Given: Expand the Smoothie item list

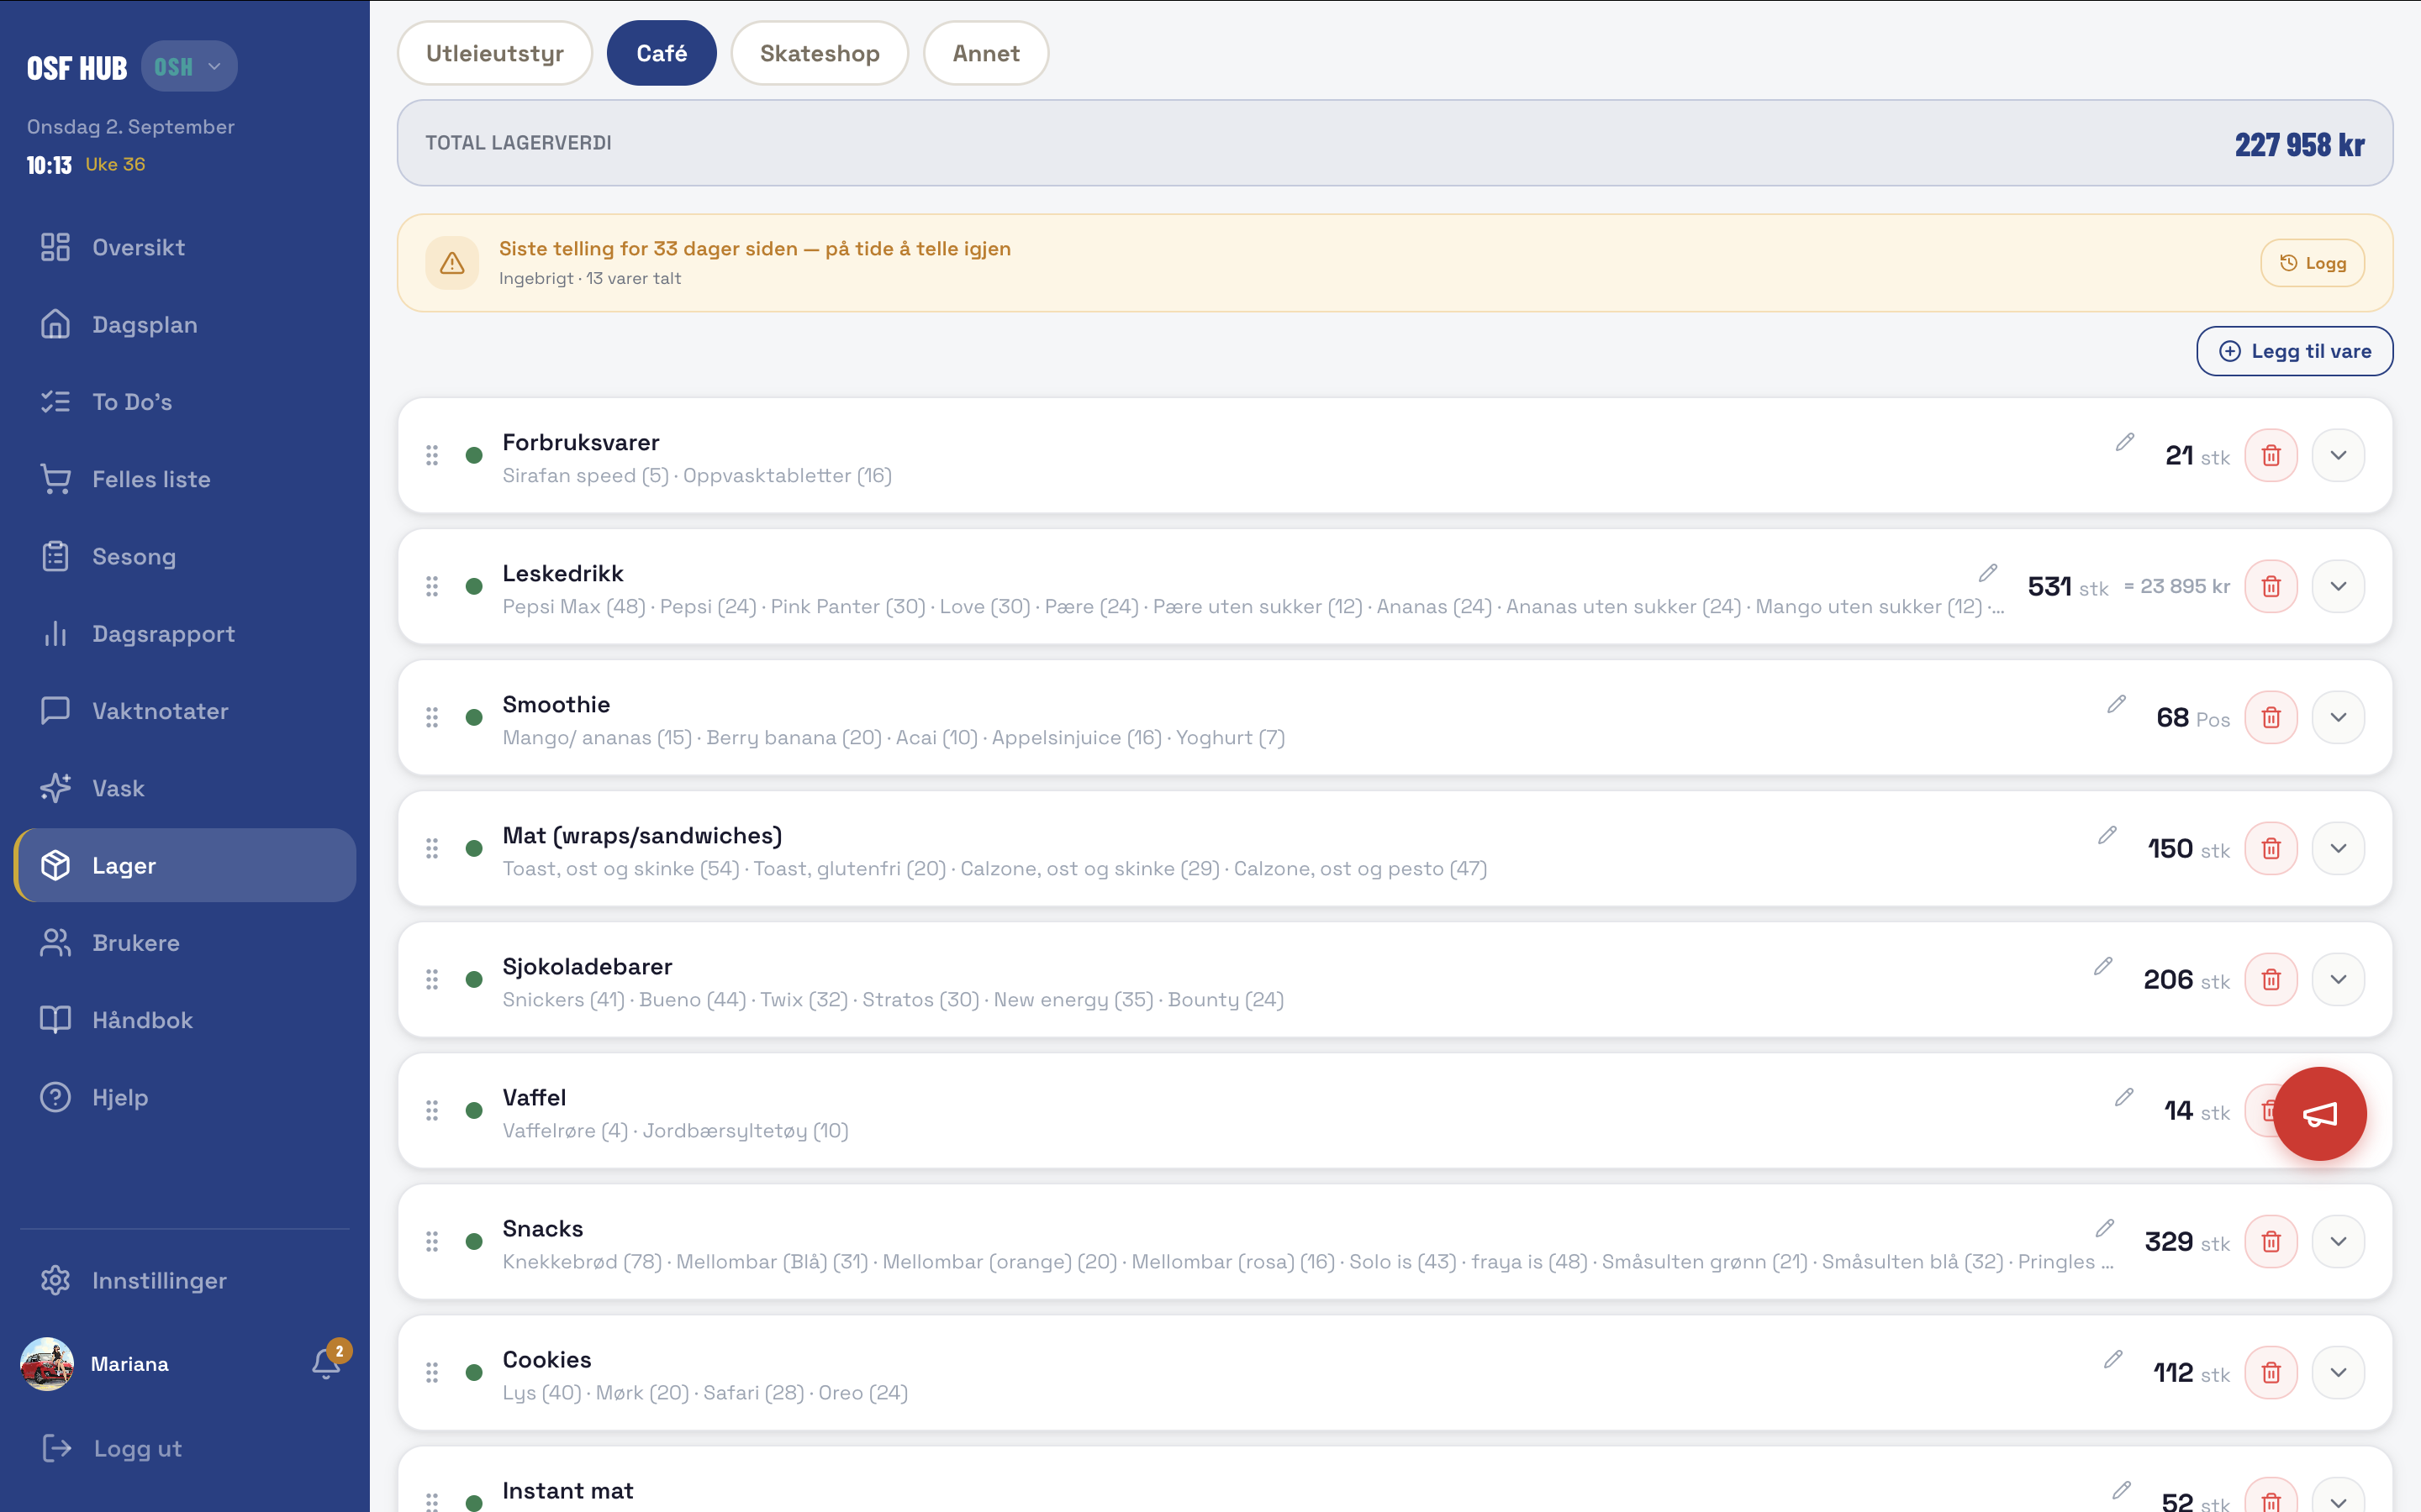Looking at the screenshot, I should coord(2338,717).
